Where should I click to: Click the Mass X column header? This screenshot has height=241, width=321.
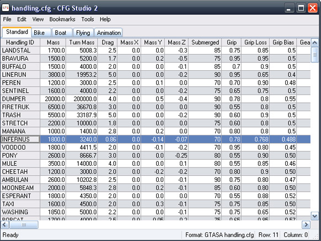(x=129, y=43)
